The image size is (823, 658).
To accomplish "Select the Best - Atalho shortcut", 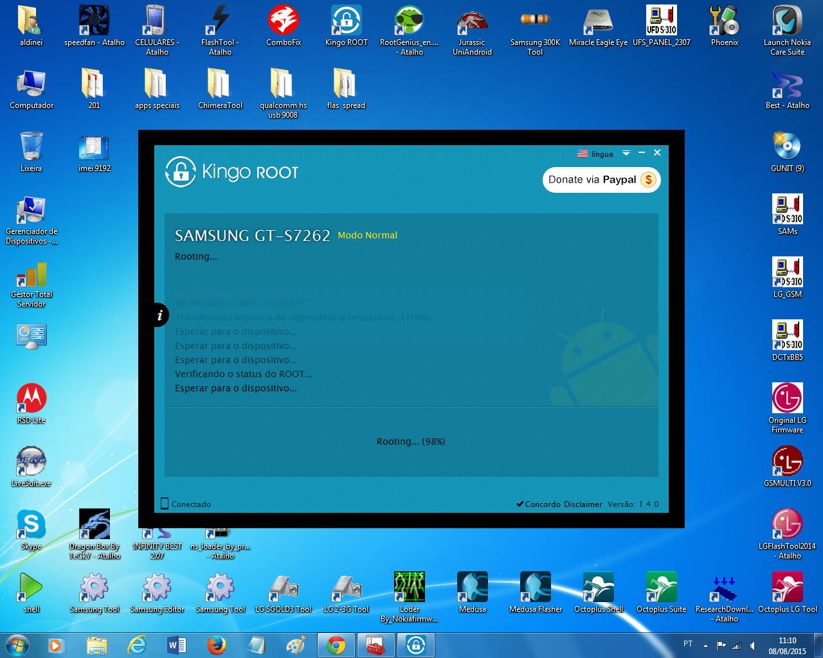I will click(x=788, y=89).
